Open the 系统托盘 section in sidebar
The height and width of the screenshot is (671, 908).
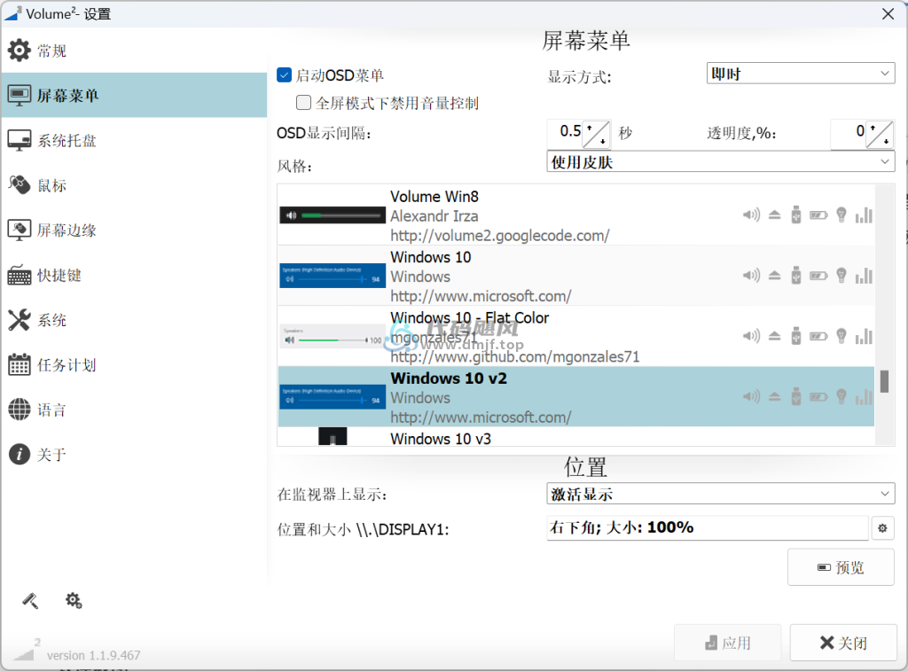134,140
